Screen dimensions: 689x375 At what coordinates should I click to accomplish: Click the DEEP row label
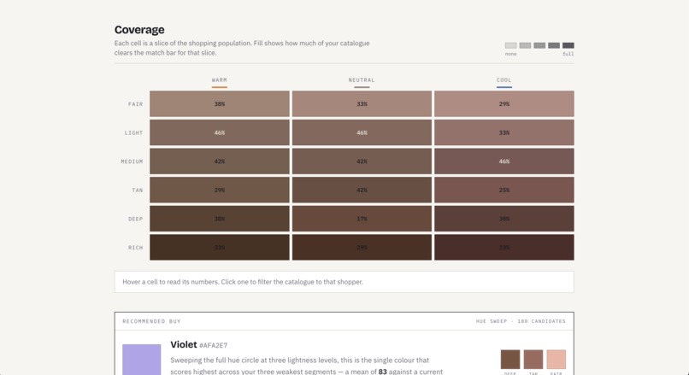point(135,219)
